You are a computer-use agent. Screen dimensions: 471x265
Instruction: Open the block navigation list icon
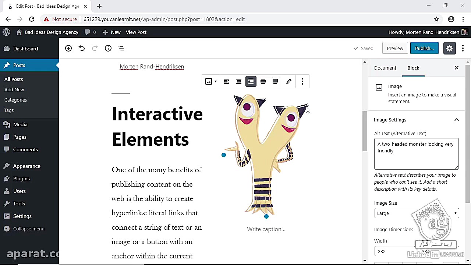(x=121, y=48)
